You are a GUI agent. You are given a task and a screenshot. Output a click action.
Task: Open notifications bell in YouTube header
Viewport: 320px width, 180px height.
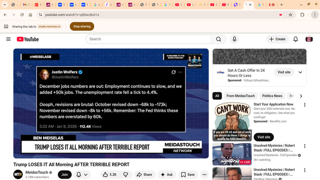pyautogui.click(x=295, y=39)
